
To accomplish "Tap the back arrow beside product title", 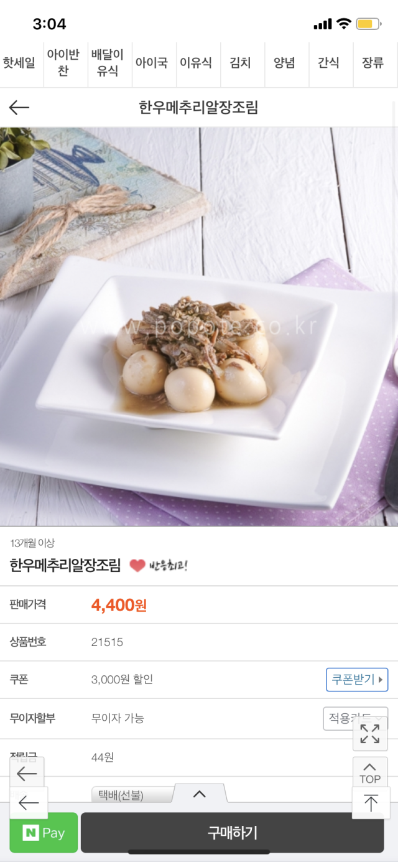I will coord(19,108).
